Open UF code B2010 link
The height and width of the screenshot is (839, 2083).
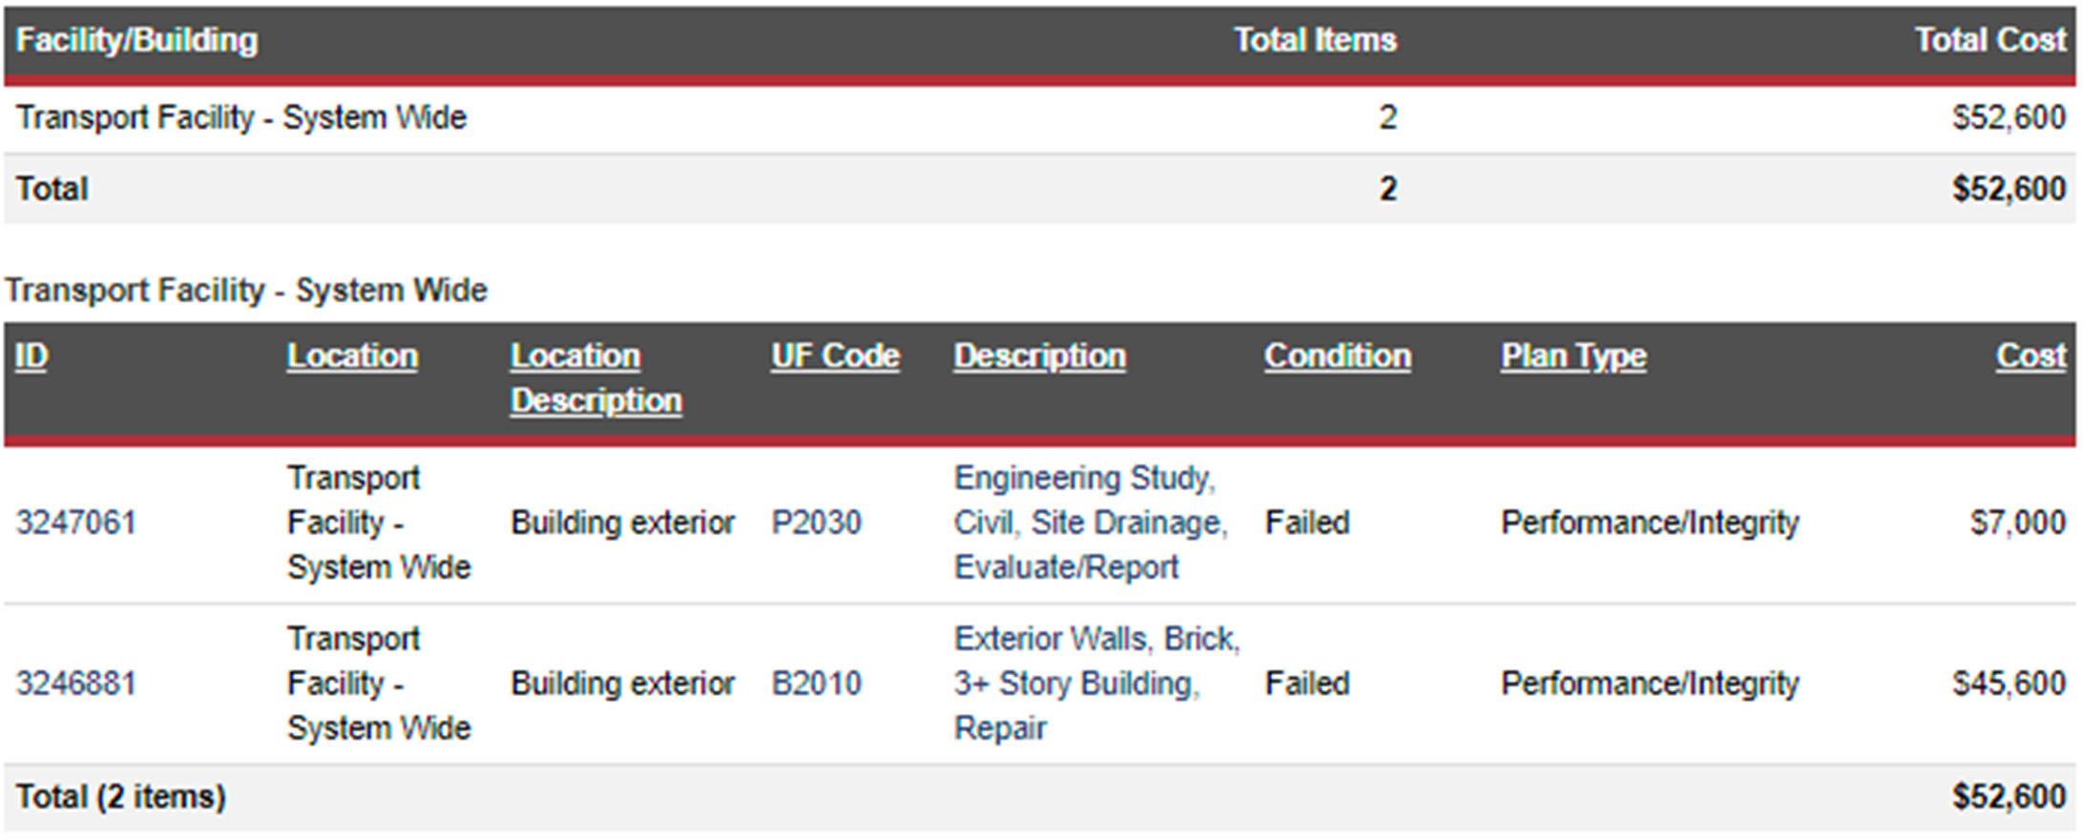pos(816,684)
